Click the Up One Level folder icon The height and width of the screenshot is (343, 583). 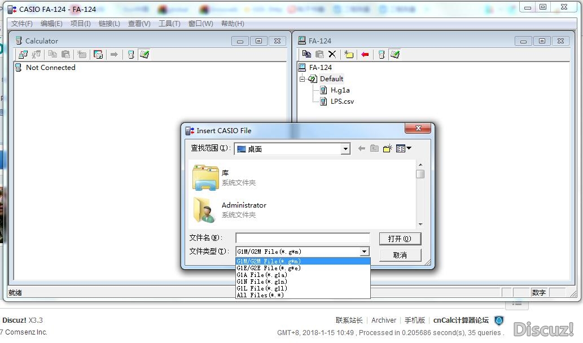pyautogui.click(x=374, y=148)
